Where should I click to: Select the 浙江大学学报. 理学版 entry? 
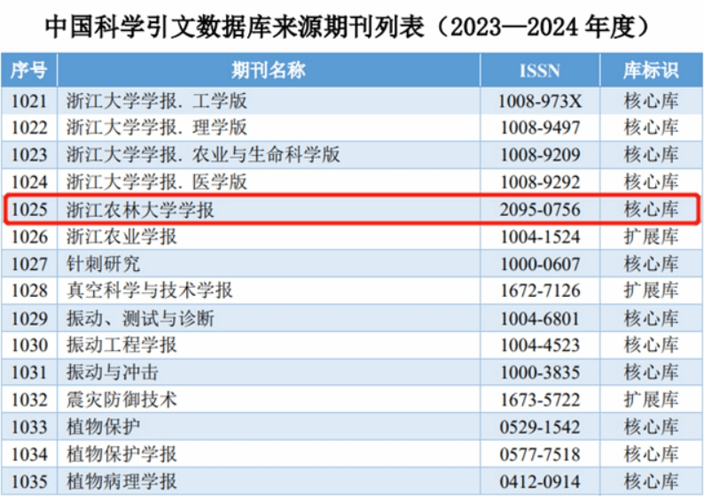click(x=147, y=128)
